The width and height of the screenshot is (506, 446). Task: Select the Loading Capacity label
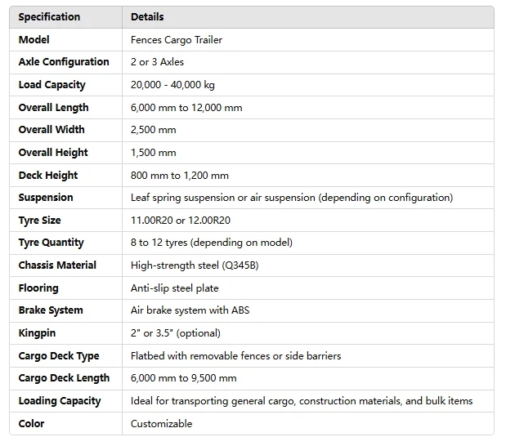(x=60, y=401)
